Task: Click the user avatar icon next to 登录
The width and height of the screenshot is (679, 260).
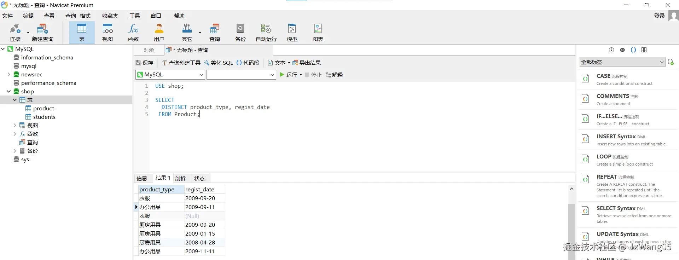Action: coord(673,16)
